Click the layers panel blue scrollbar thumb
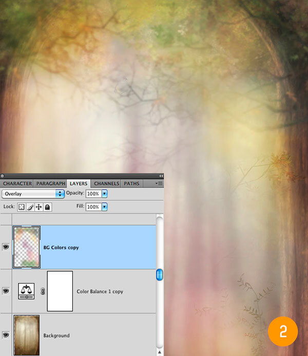308x356 pixels. (x=160, y=274)
